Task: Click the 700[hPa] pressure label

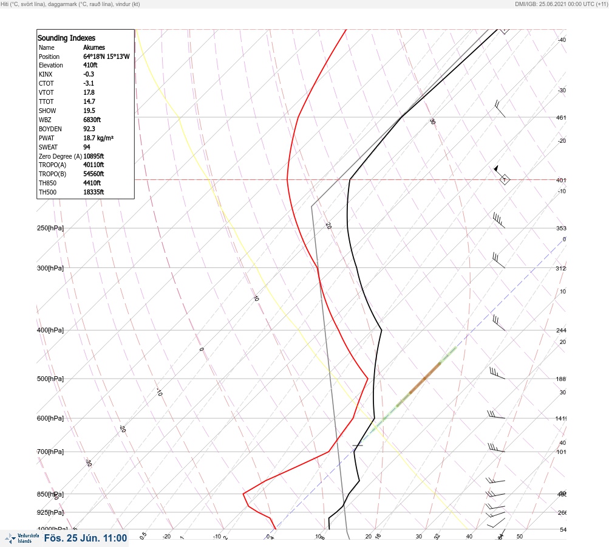Action: (x=50, y=452)
